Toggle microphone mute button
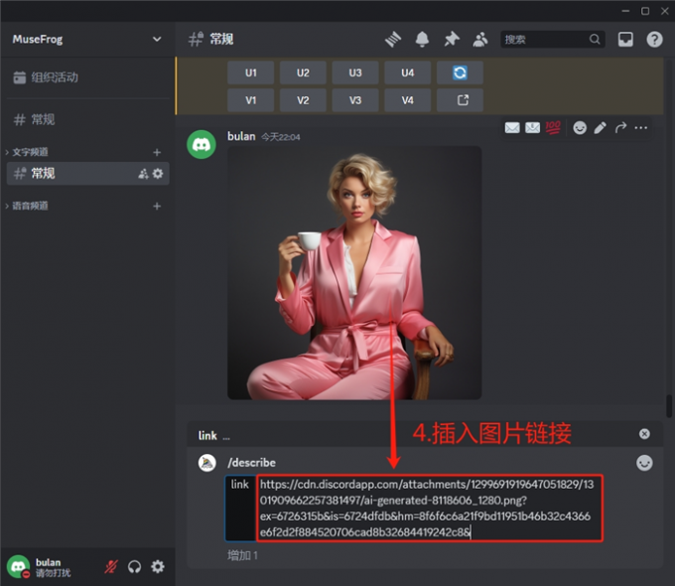 pyautogui.click(x=111, y=566)
